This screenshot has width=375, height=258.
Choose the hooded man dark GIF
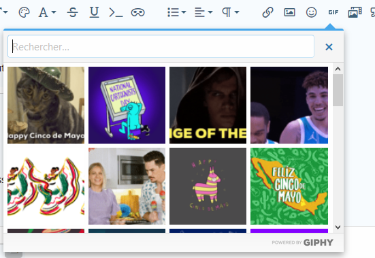click(x=208, y=106)
